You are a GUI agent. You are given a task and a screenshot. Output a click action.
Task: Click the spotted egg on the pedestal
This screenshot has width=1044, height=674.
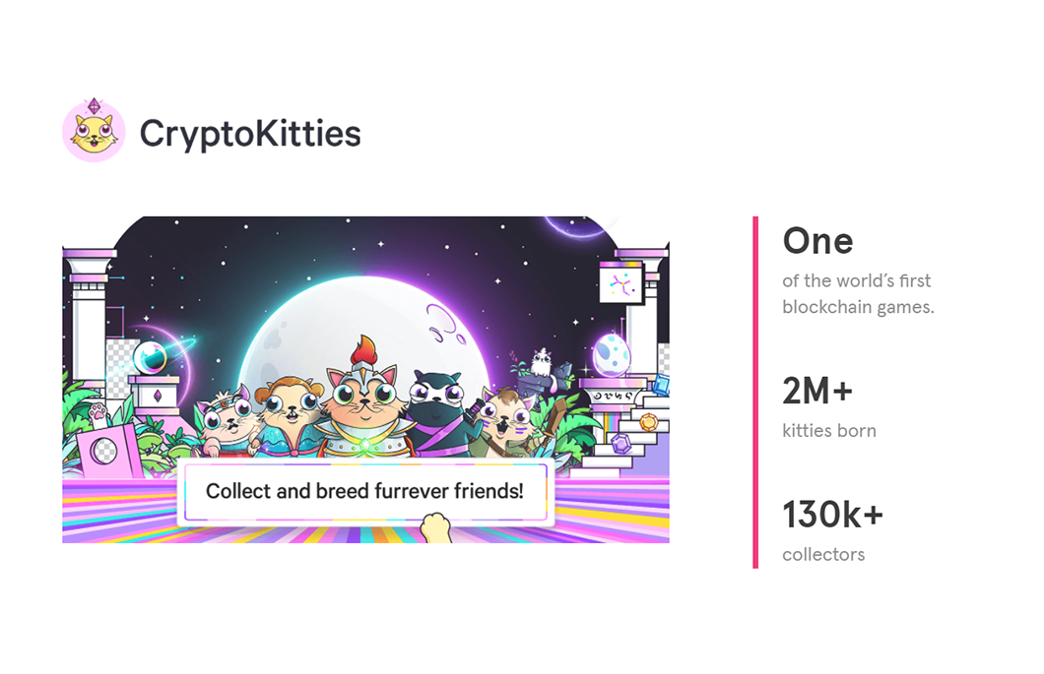tap(612, 352)
